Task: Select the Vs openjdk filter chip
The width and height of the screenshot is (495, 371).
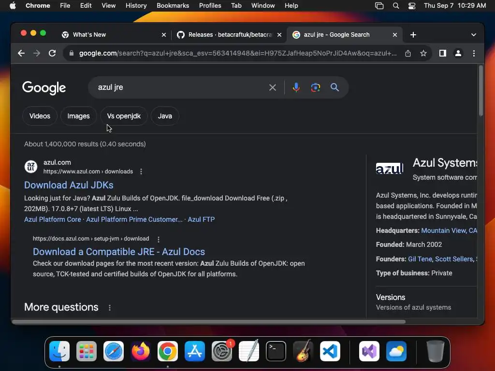Action: [124, 116]
